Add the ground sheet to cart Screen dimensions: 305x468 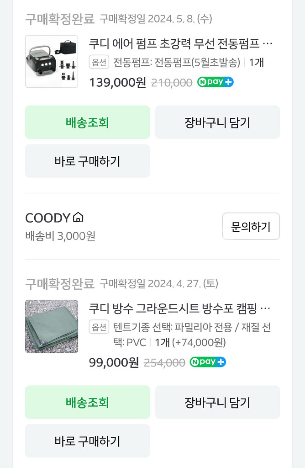click(x=217, y=402)
